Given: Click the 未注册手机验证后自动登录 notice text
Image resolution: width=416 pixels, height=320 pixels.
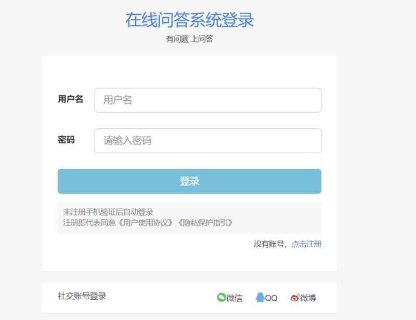Looking at the screenshot, I should 108,212.
